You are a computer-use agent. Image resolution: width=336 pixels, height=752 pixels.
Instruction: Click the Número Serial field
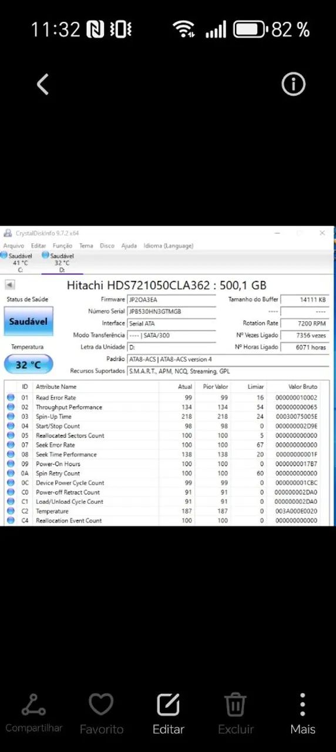[x=172, y=311]
